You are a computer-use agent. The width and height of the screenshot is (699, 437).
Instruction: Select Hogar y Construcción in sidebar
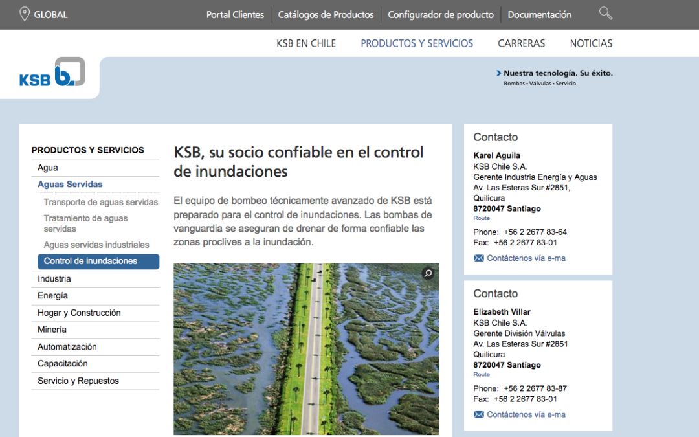[x=79, y=313]
